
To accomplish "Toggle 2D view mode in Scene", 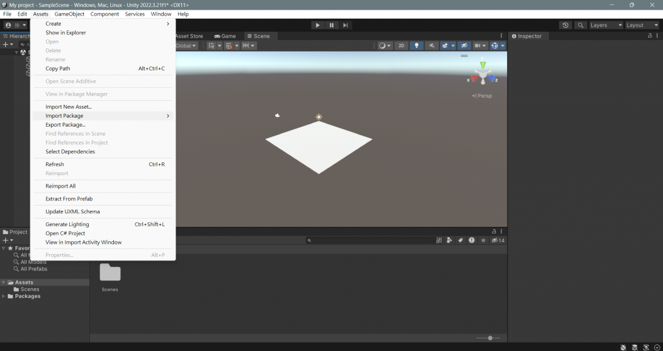I will click(x=401, y=46).
